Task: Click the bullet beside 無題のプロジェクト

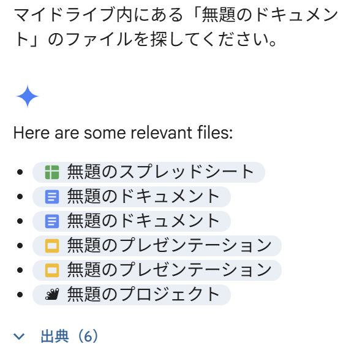Action: tap(20, 295)
